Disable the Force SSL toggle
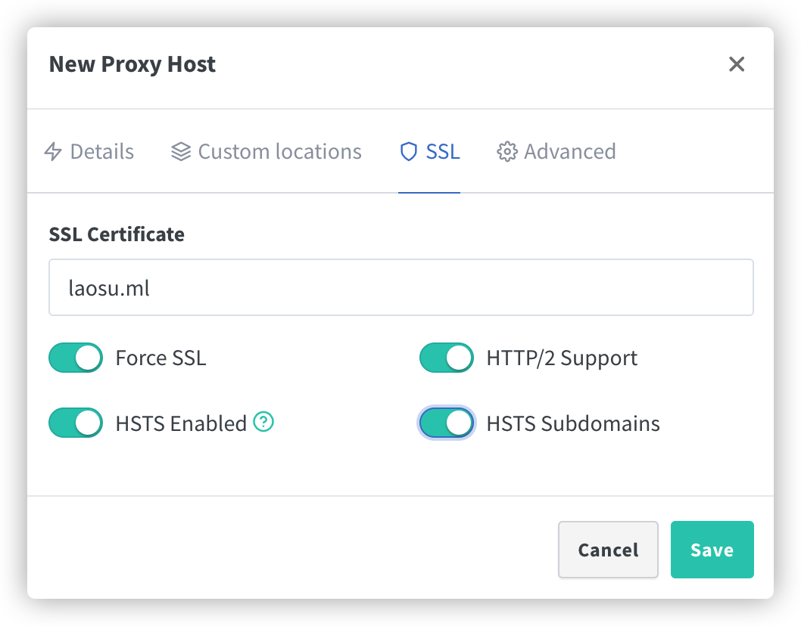The image size is (801, 626). coord(76,358)
